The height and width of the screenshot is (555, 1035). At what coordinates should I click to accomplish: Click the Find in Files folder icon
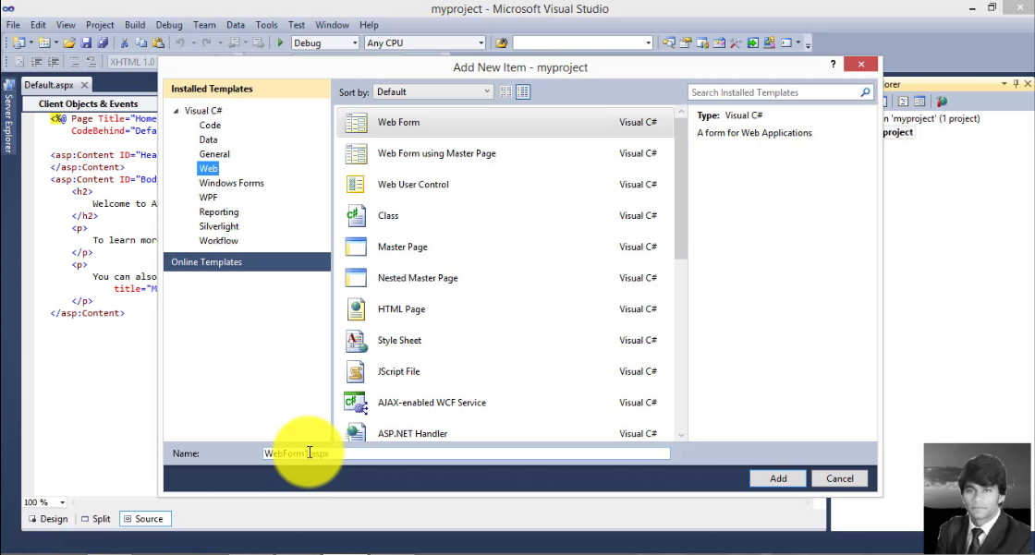[x=502, y=42]
